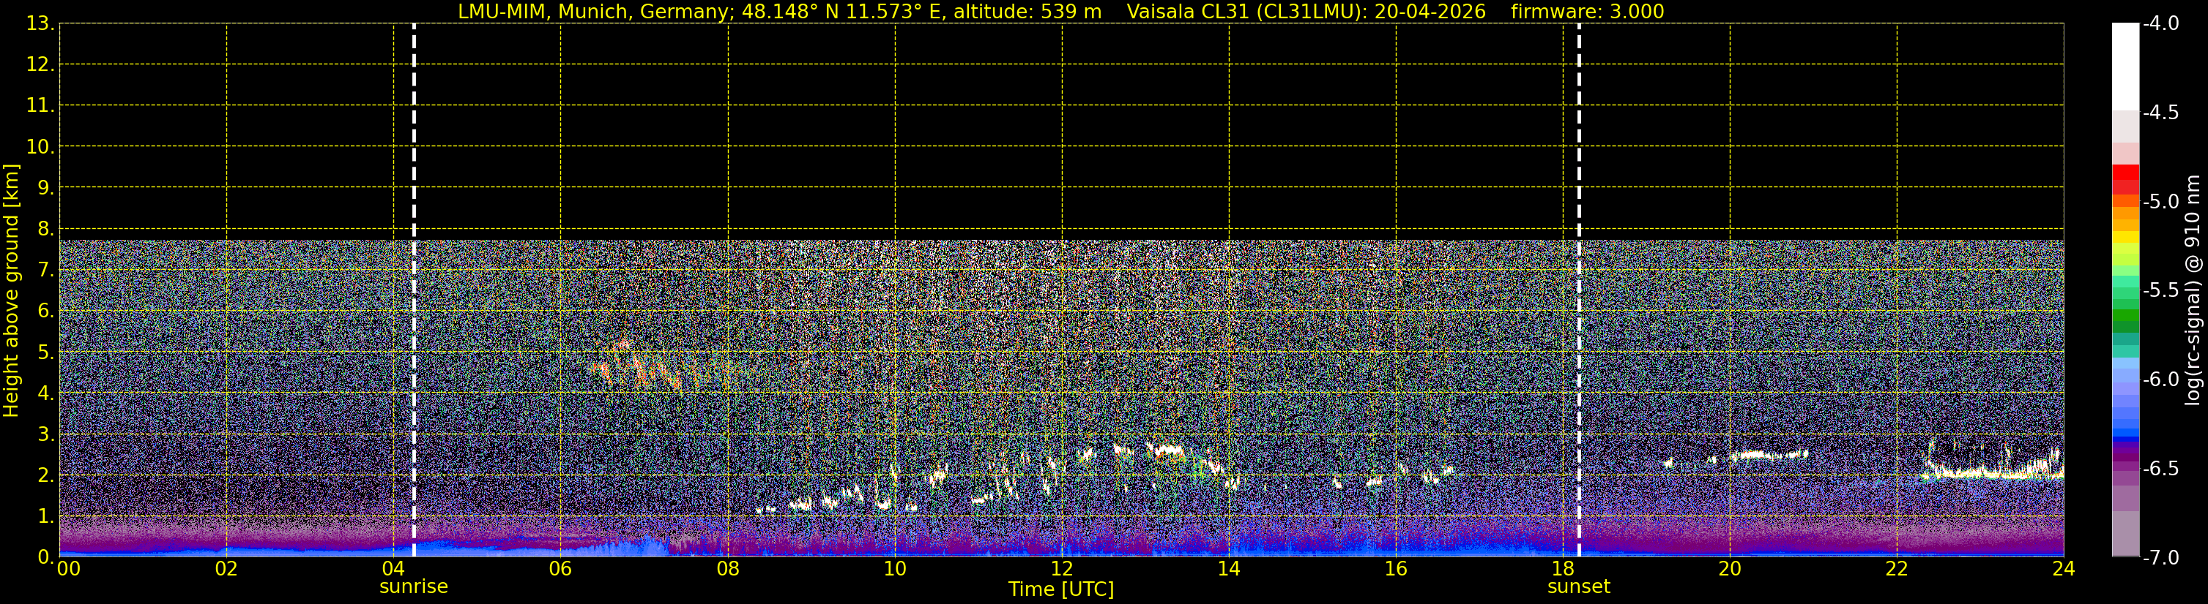Screen dimensions: 2208x604
Task: Click the 'Time [UTC]' axis label
Action: point(1061,589)
